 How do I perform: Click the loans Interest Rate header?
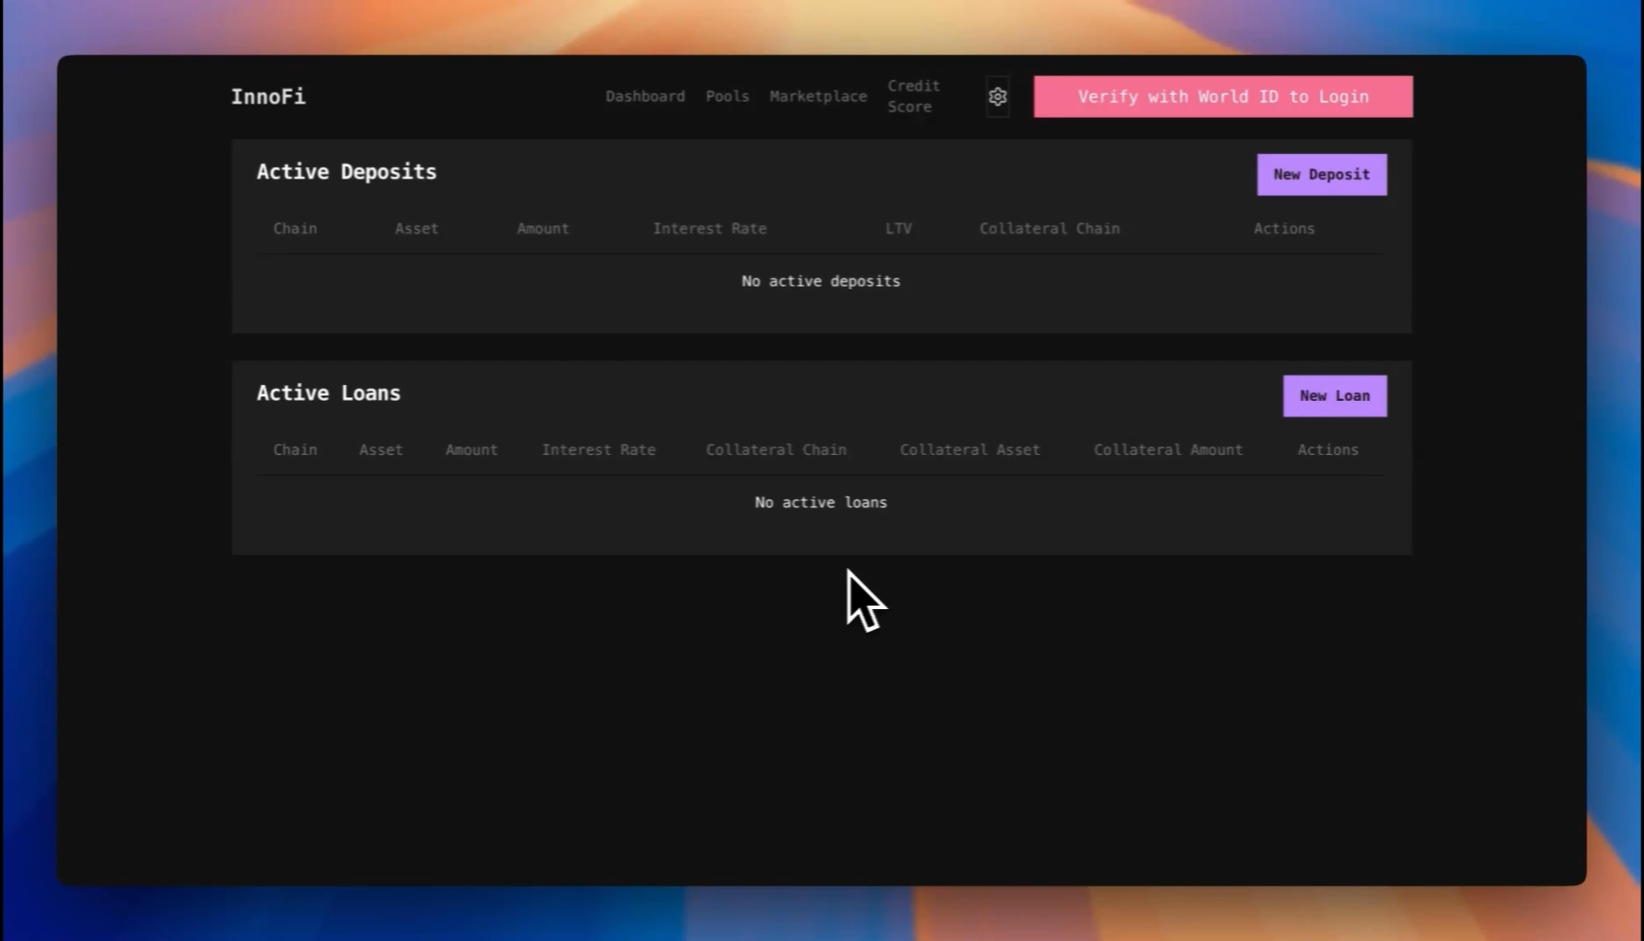pos(599,450)
